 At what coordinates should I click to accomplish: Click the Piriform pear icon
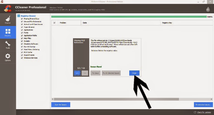click(208, 9)
